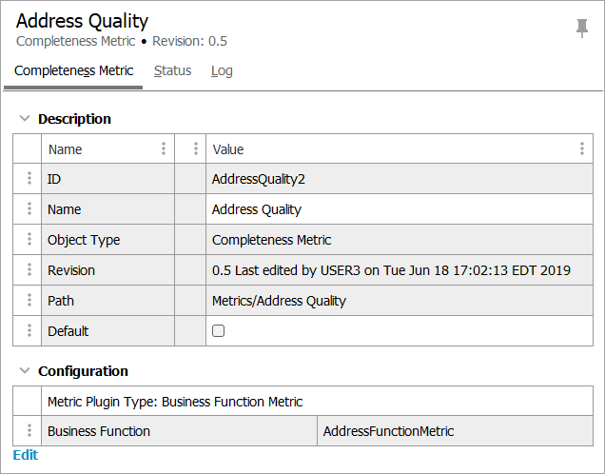Screen dimensions: 605x474
Task: Click the Default row handle dots
Action: 29,331
